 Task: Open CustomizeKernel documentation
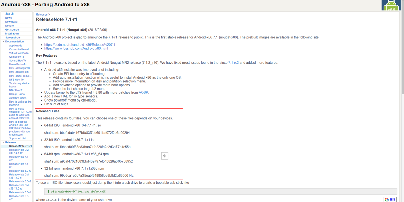[19, 49]
